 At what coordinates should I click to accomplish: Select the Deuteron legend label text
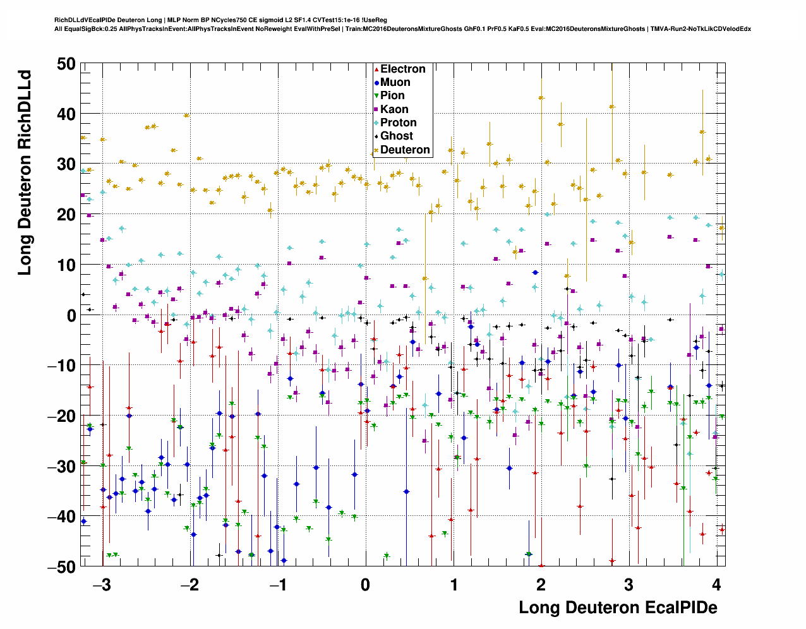[405, 150]
